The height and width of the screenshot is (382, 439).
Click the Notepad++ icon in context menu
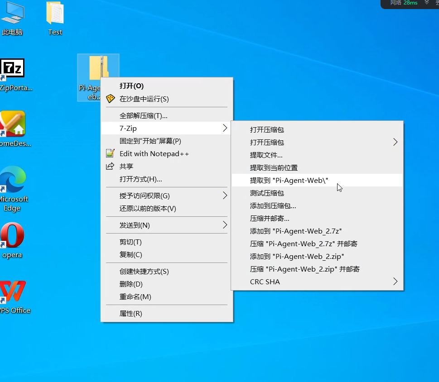[110, 153]
